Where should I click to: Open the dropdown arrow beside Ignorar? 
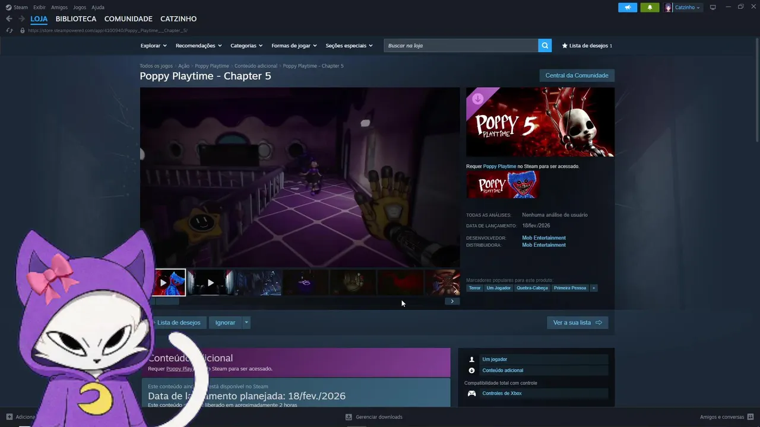point(246,323)
